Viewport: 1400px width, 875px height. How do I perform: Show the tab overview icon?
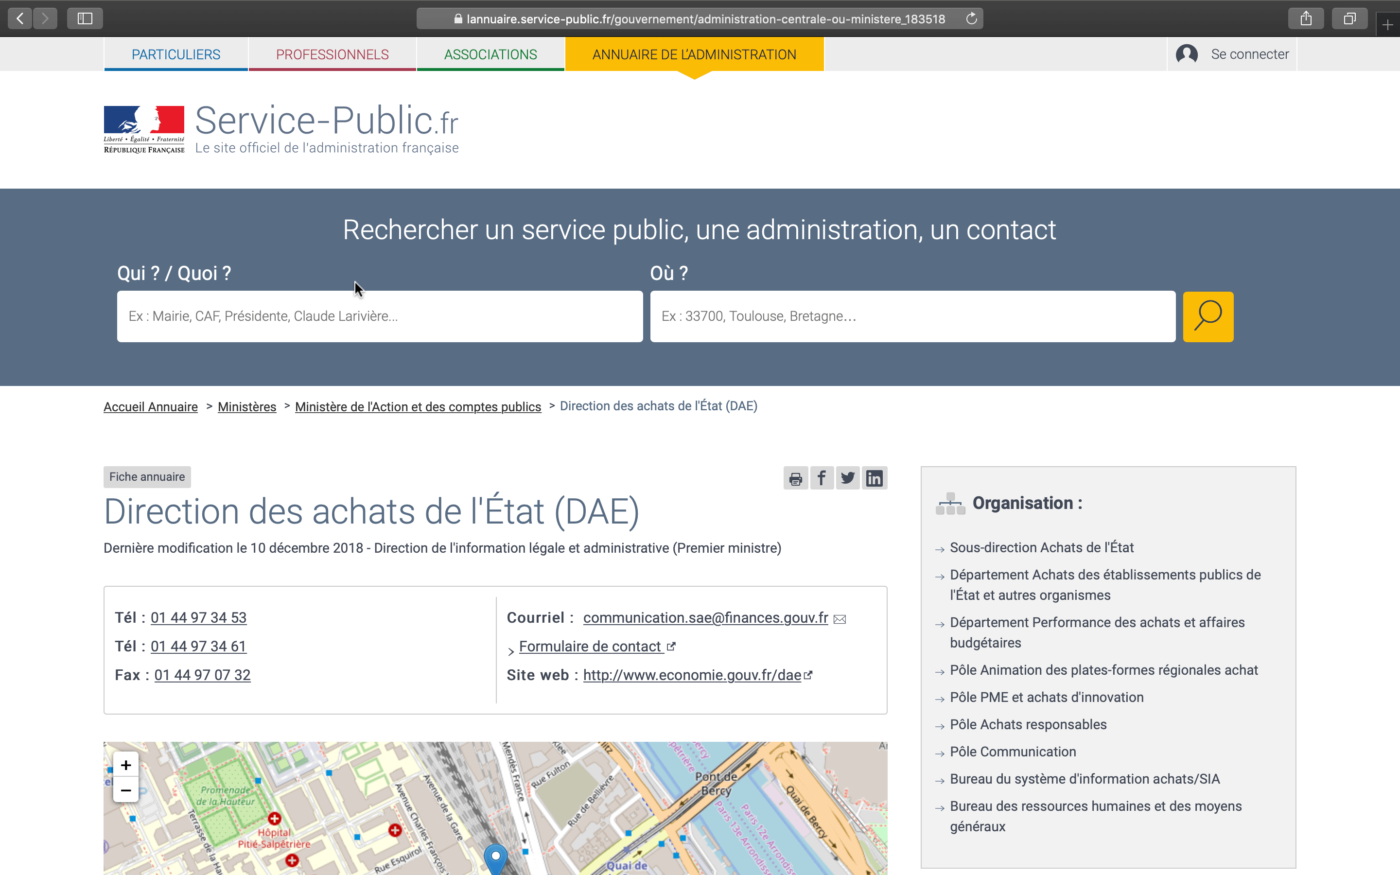click(1349, 18)
